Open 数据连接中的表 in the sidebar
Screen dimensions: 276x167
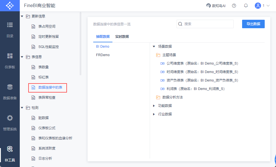click(x=50, y=87)
